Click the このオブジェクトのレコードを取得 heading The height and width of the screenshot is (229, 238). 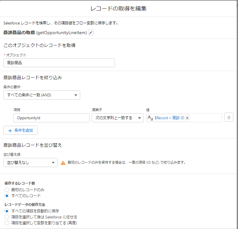coord(39,45)
